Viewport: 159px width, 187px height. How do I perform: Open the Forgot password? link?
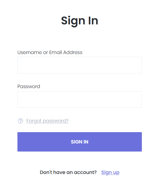click(47, 121)
